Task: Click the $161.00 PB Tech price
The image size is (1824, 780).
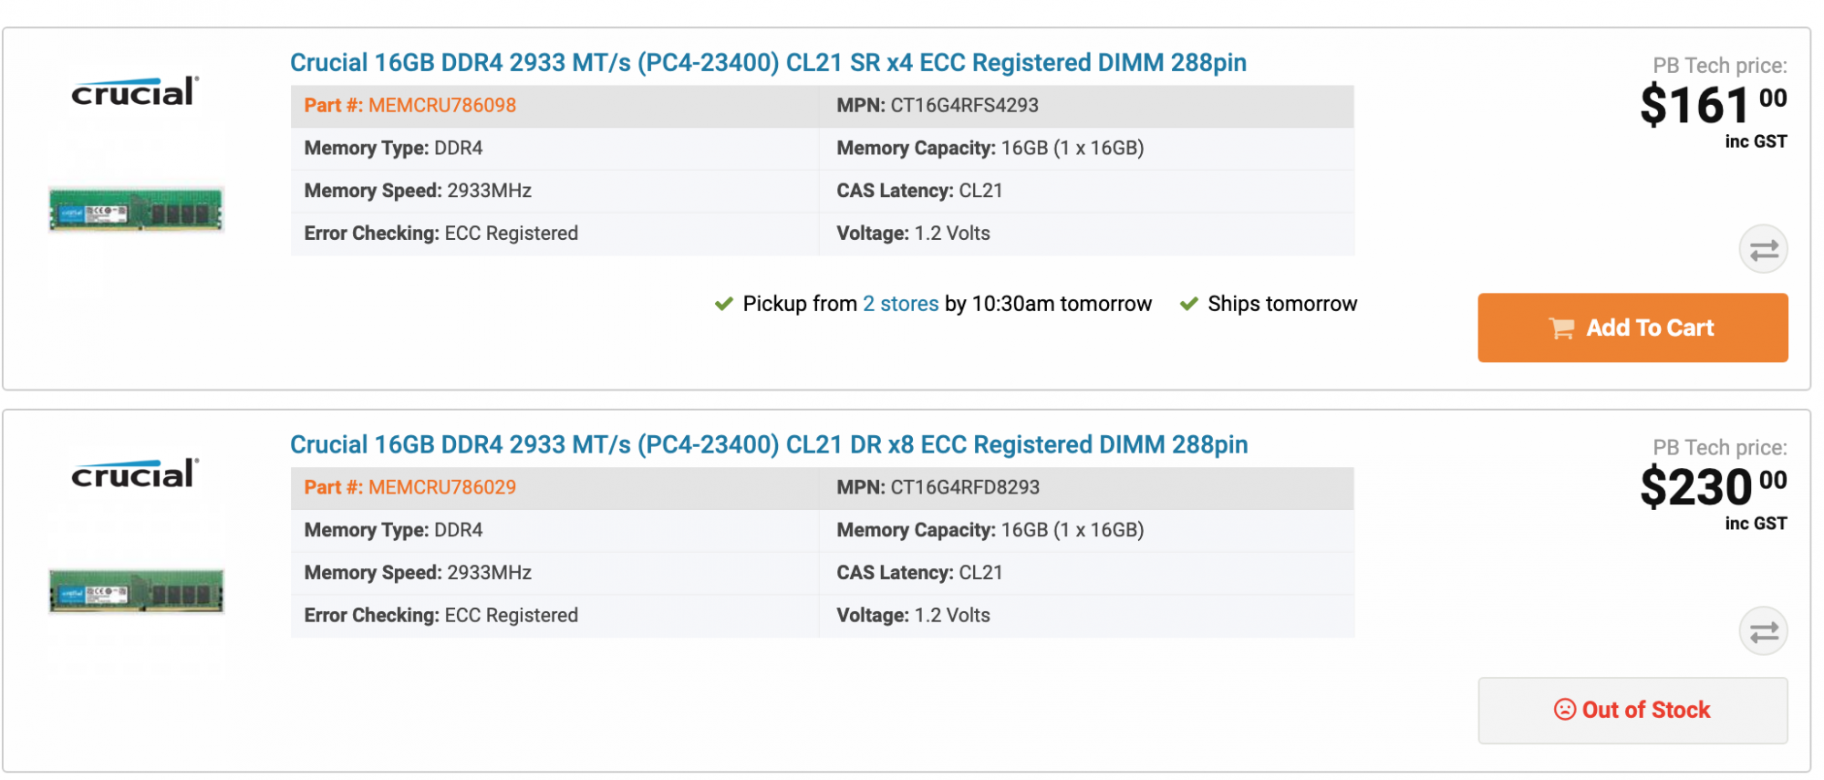Action: (x=1711, y=105)
